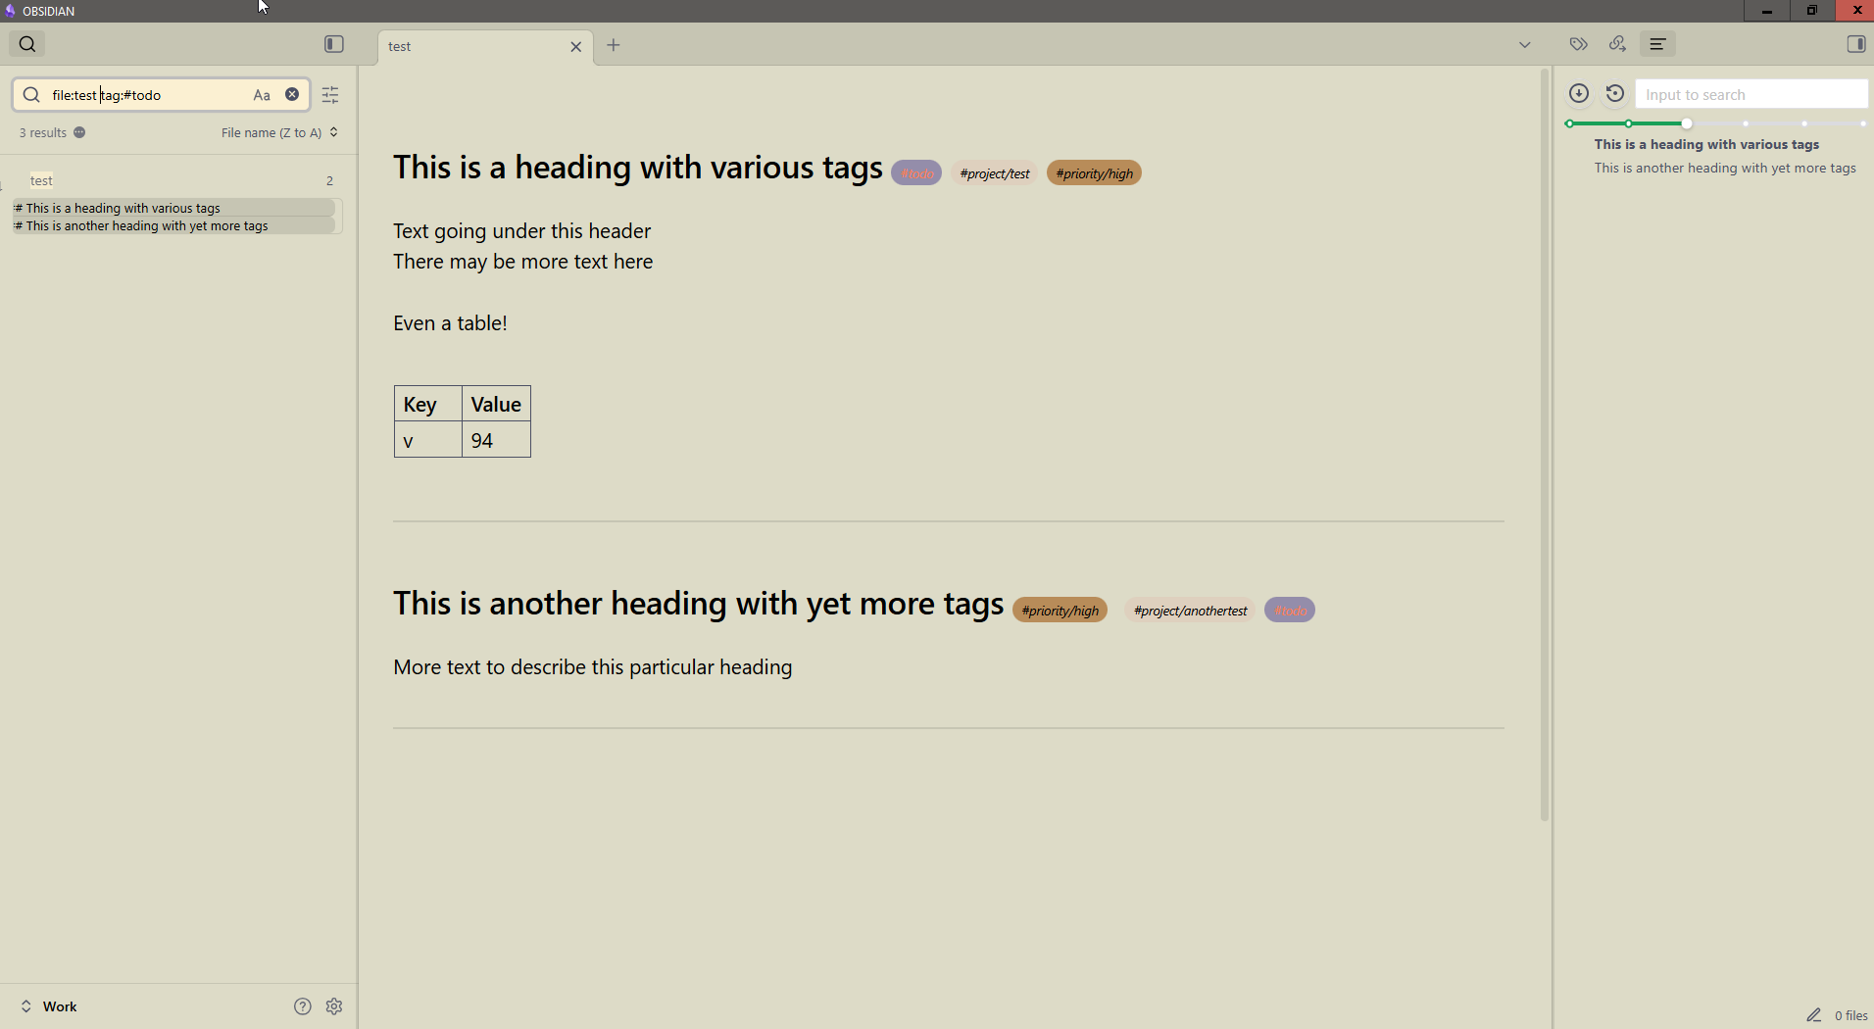The height and width of the screenshot is (1029, 1874).
Task: Toggle the highlighted reading mode button
Action: (x=1657, y=44)
